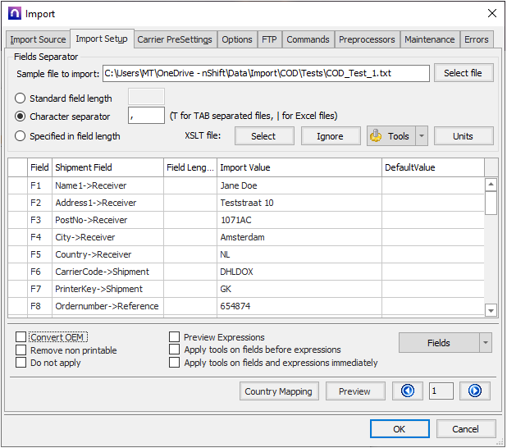Click the Sample file path field
This screenshot has width=507, height=448.
[265, 73]
